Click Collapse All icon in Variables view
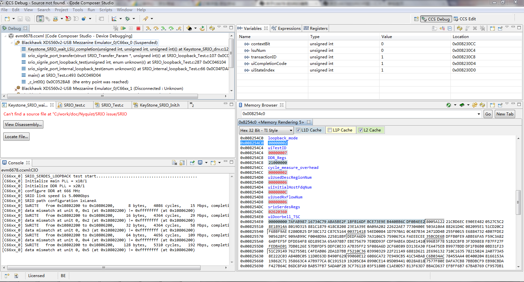Image resolution: width=524 pixels, height=282 pixels. pyautogui.click(x=450, y=29)
